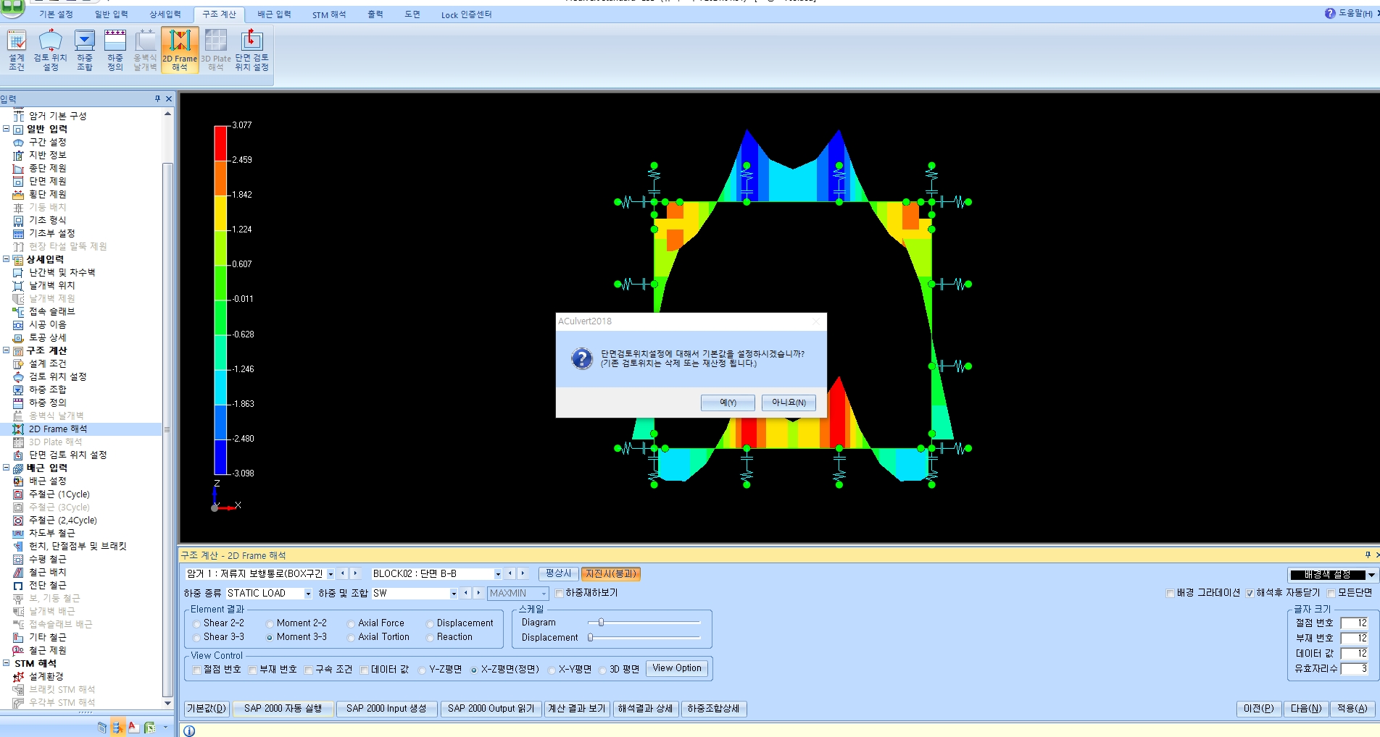
Task: Switch to the 배근 입력 ribbon tab
Action: 274,14
